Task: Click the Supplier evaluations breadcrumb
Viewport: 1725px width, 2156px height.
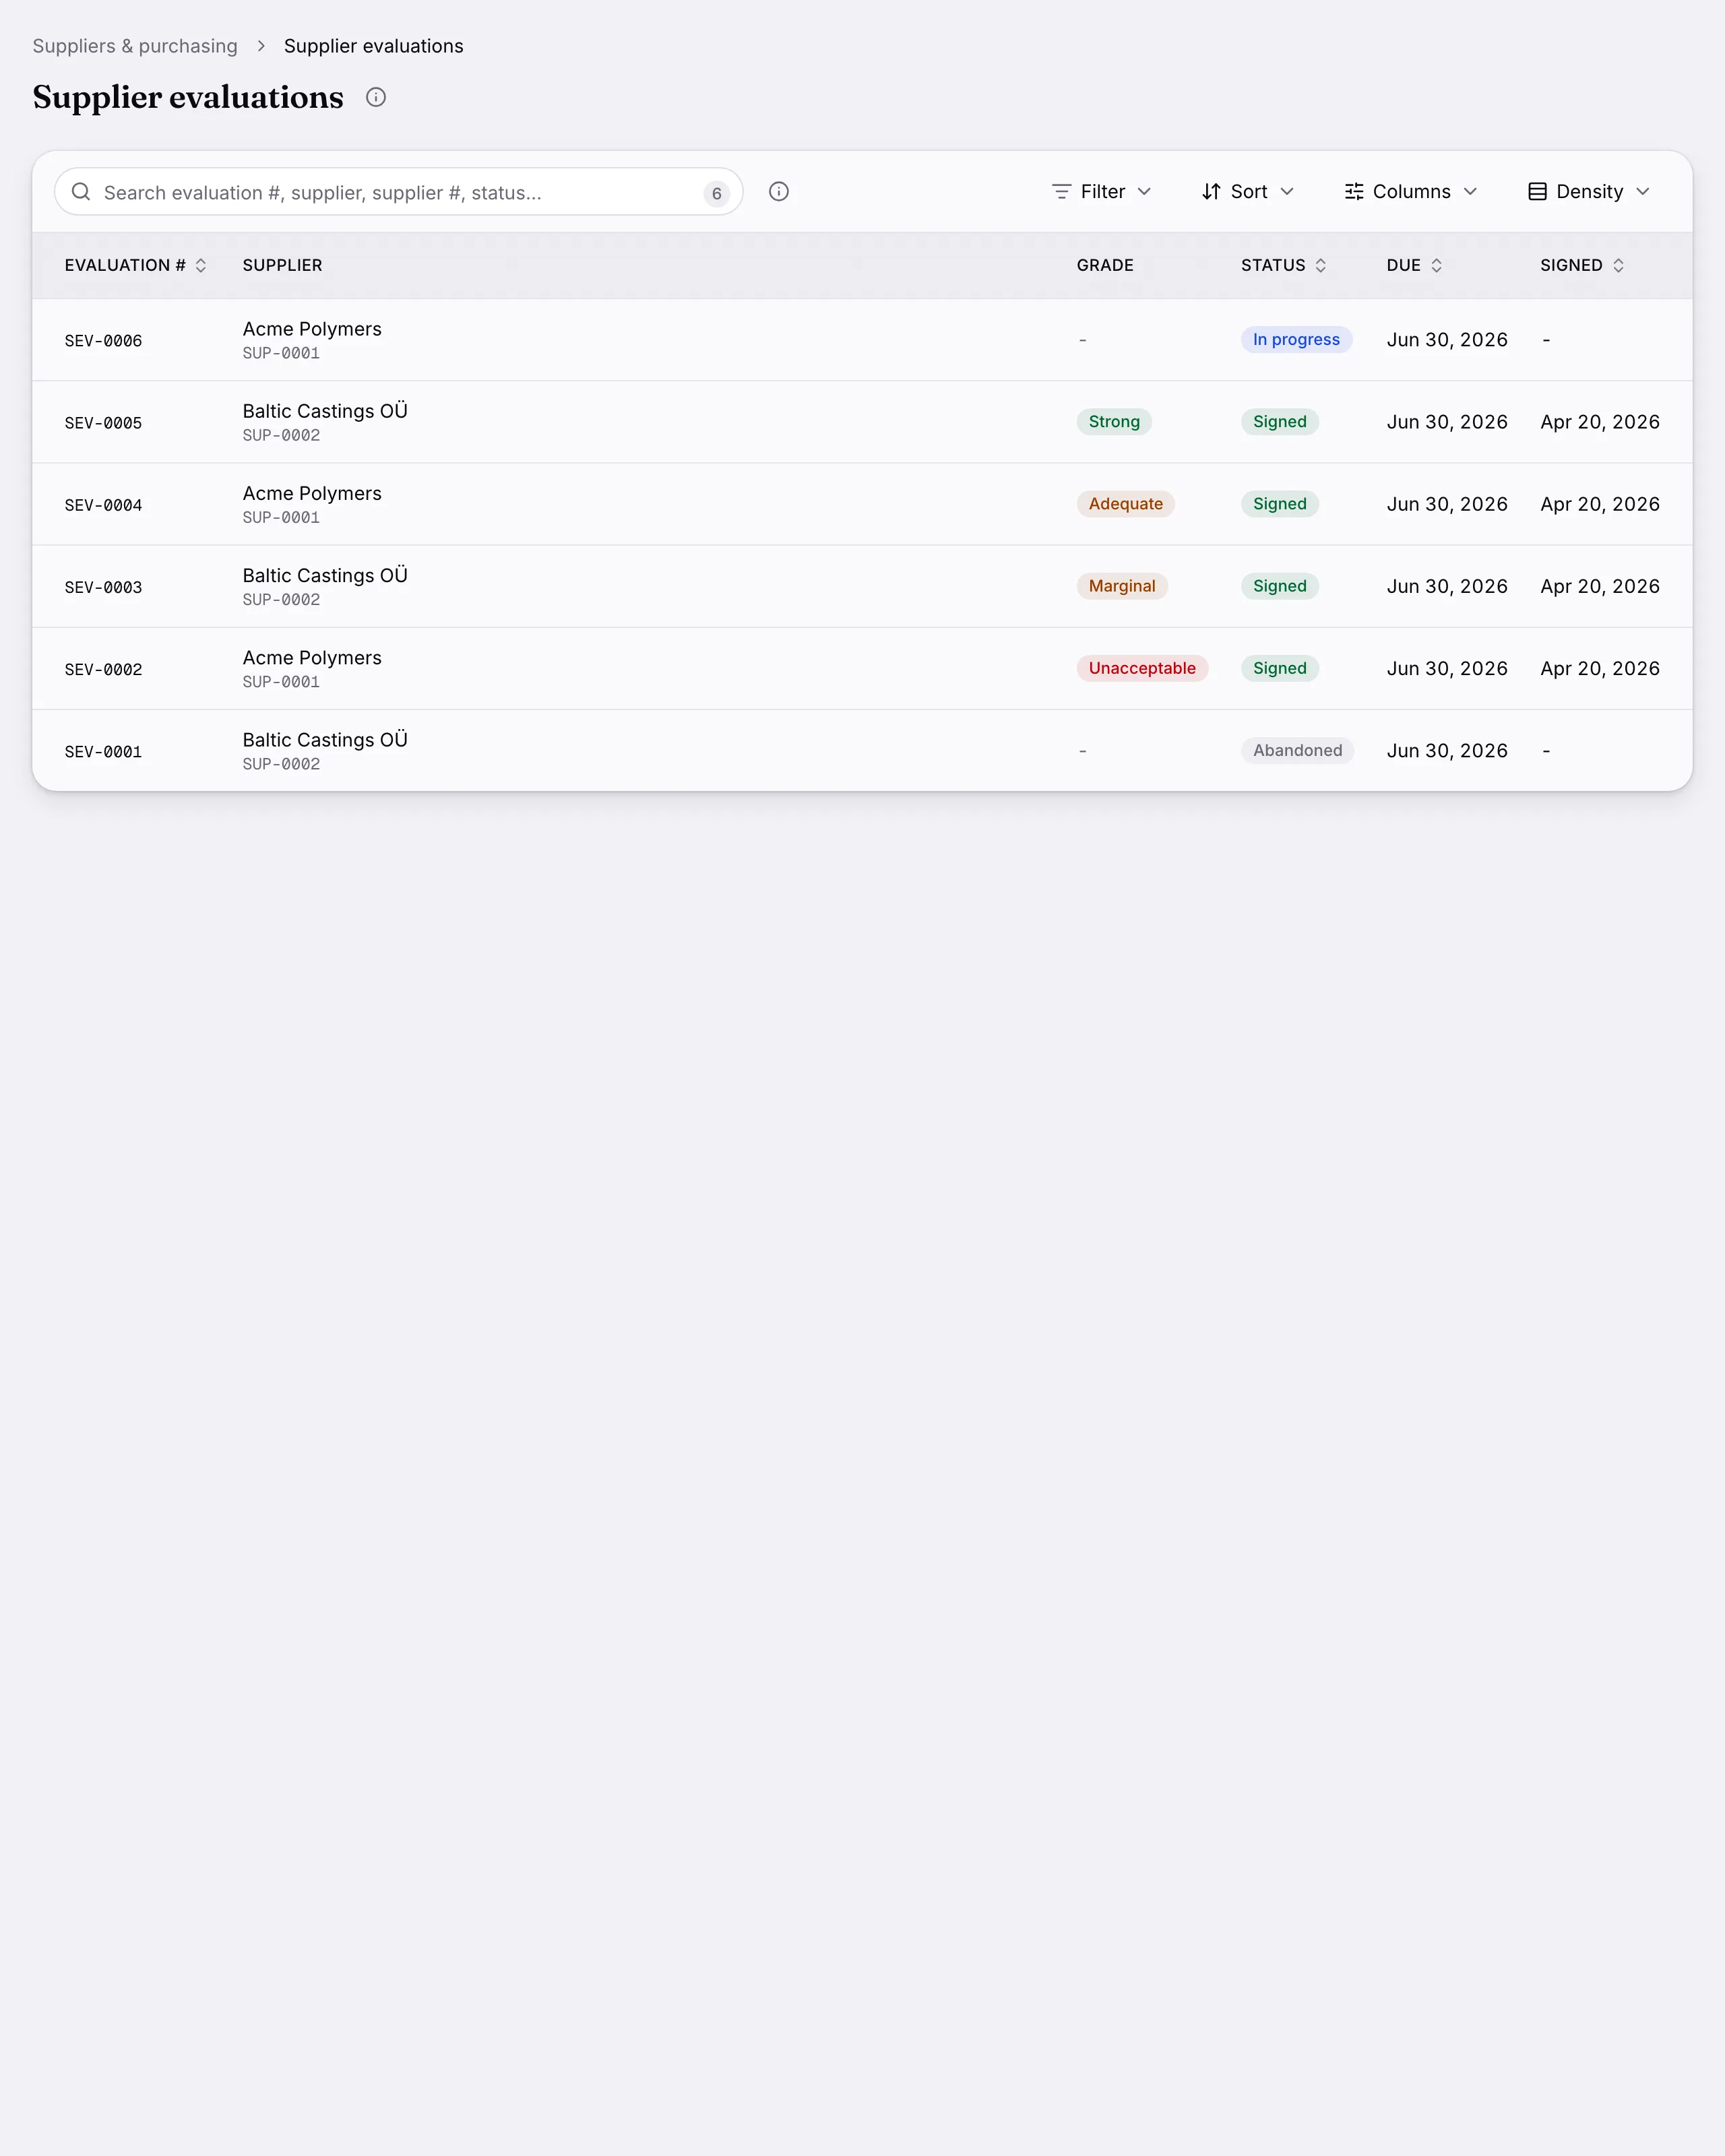Action: (x=374, y=46)
